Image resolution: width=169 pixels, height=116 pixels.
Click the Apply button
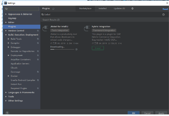(161, 113)
